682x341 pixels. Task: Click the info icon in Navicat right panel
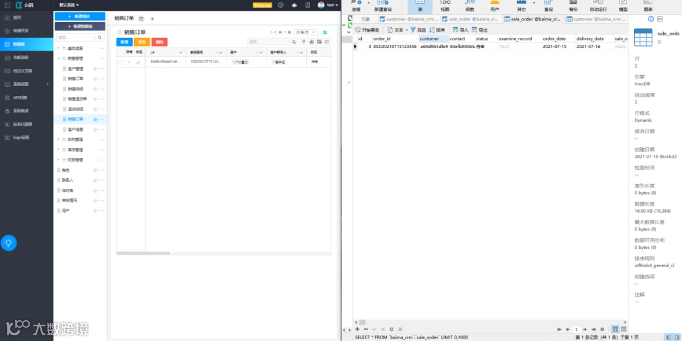pyautogui.click(x=651, y=19)
